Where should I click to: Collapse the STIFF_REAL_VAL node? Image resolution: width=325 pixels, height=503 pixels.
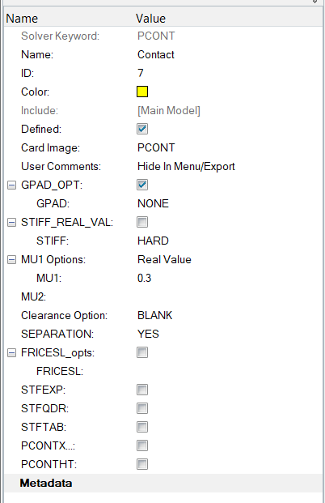click(x=11, y=222)
